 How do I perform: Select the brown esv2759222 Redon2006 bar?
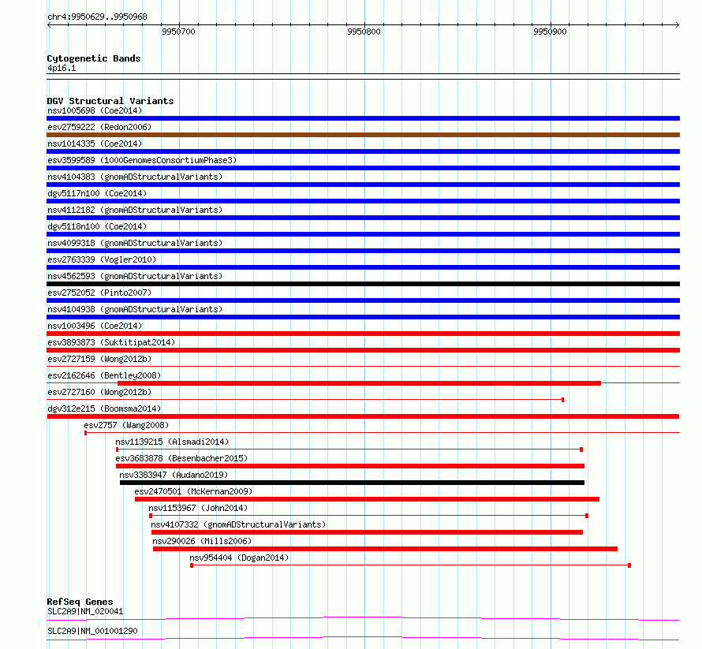[363, 135]
